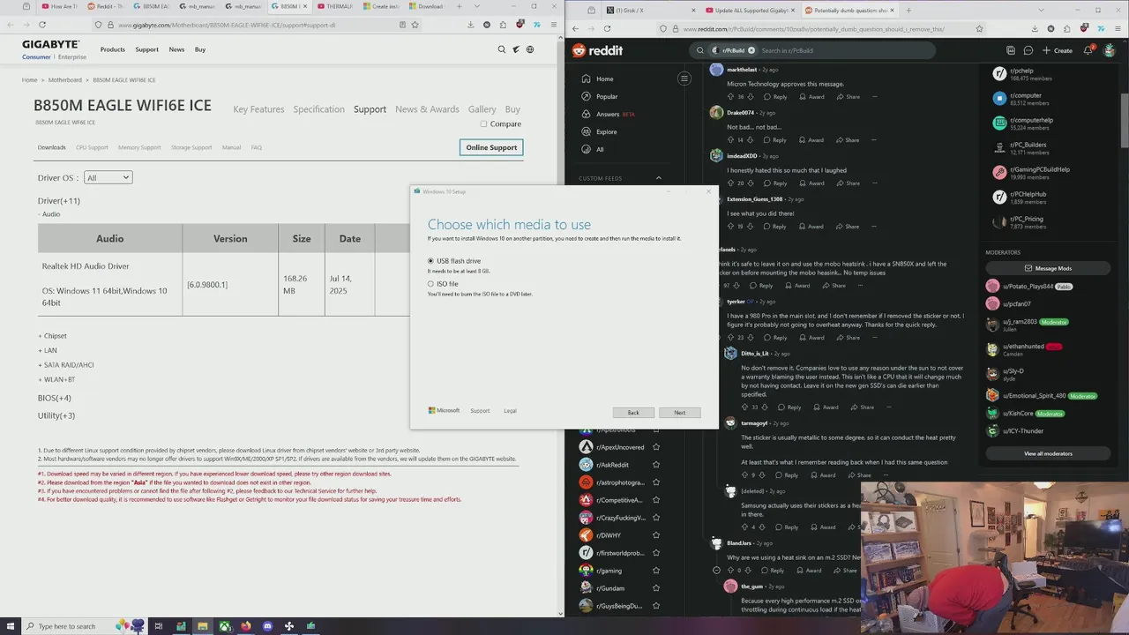This screenshot has height=635, width=1129.
Task: Open the Windows Start menu
Action: click(11, 626)
